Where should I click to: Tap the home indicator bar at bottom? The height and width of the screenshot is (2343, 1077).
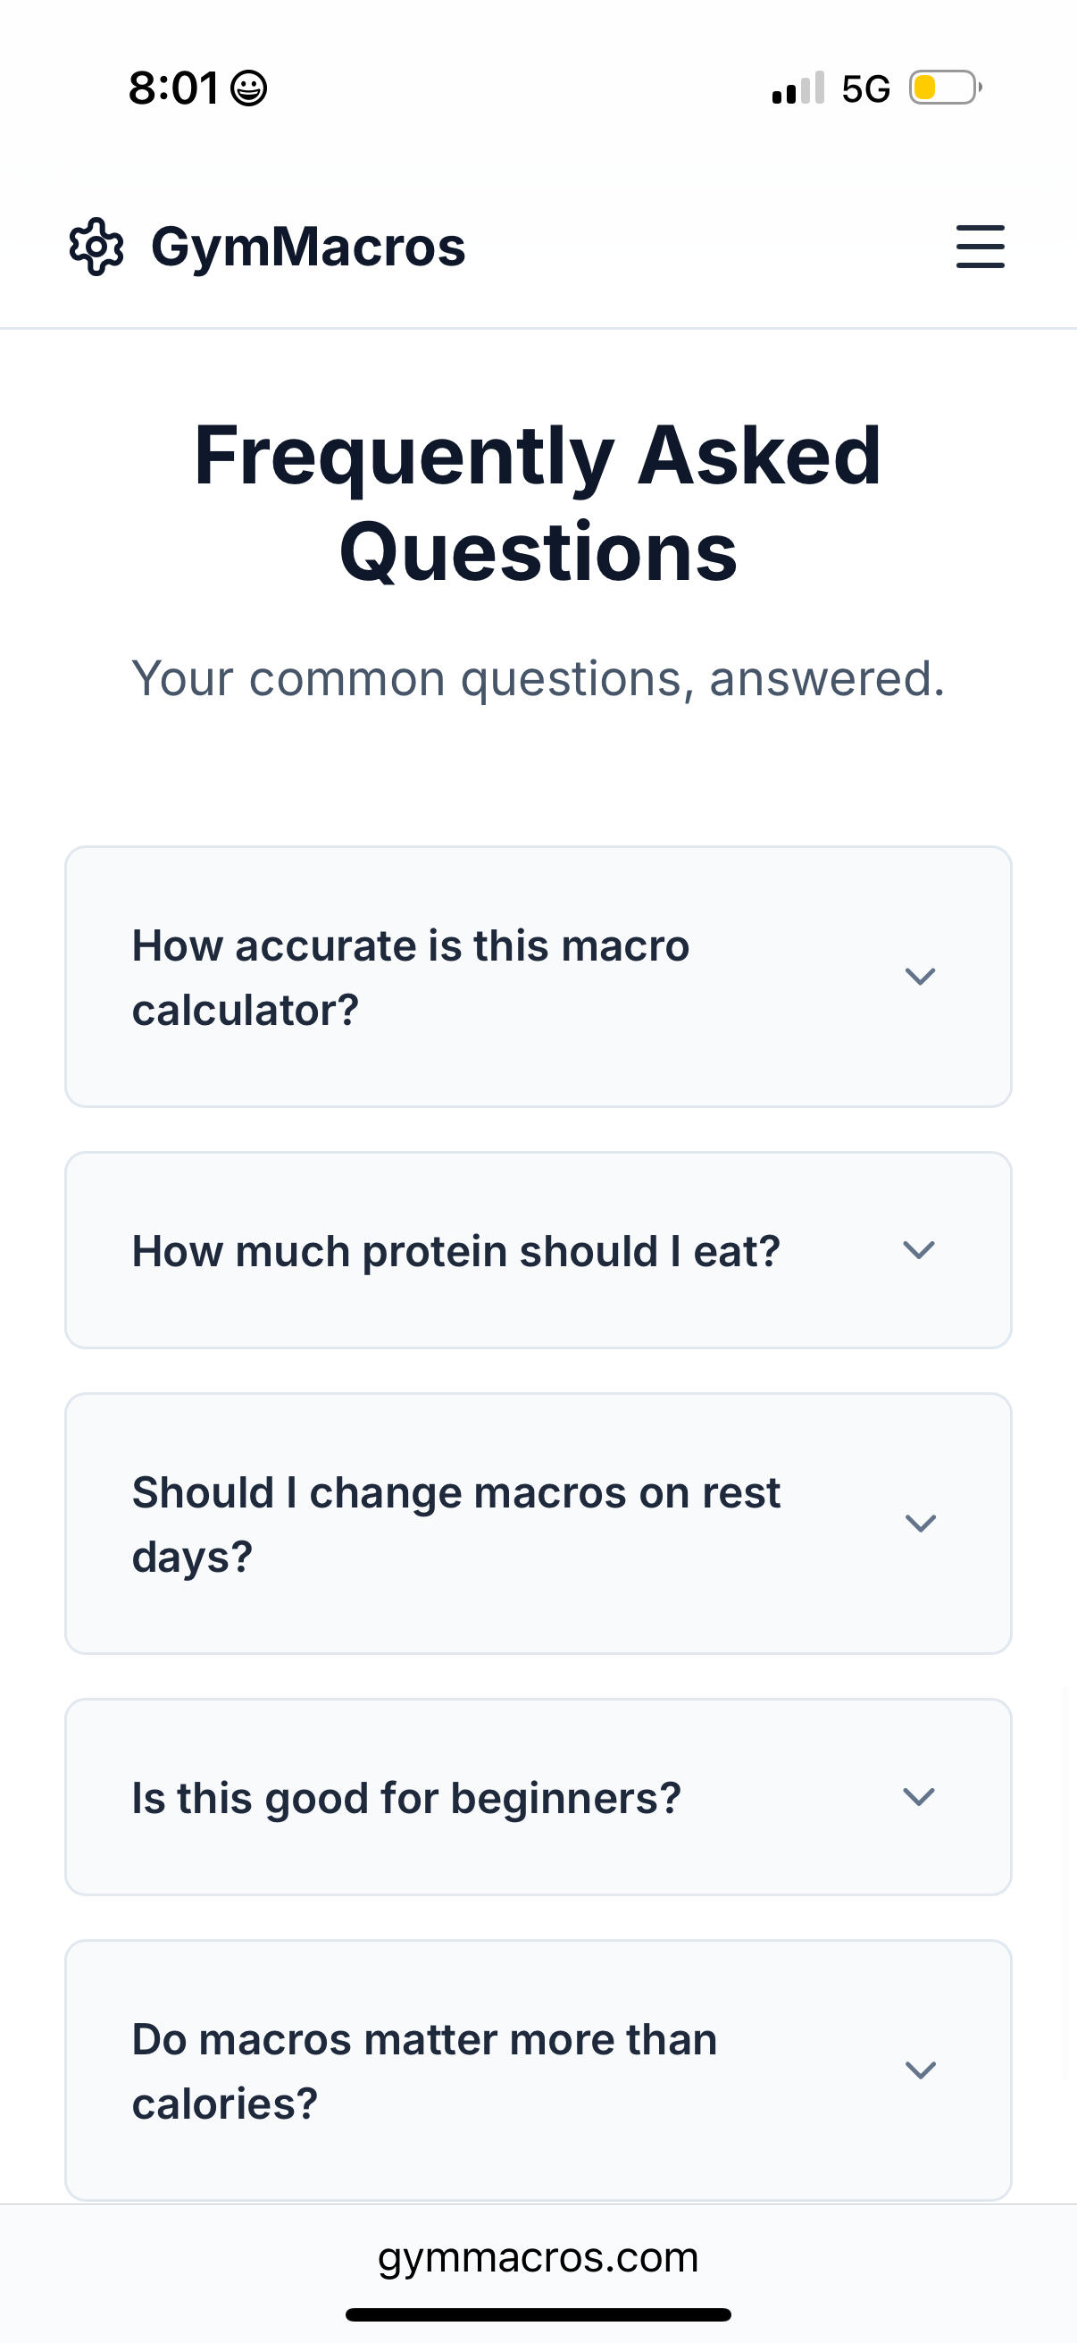point(538,2314)
